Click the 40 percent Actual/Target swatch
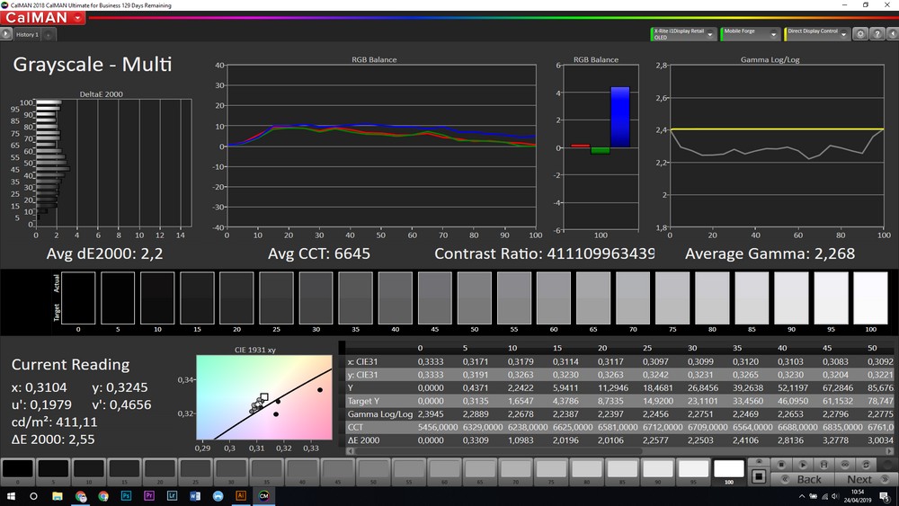 pyautogui.click(x=395, y=298)
